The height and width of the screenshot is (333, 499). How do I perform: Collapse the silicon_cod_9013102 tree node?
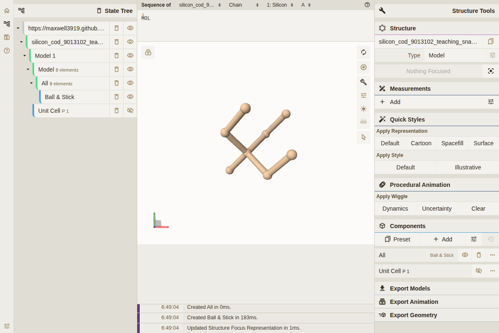click(21, 42)
